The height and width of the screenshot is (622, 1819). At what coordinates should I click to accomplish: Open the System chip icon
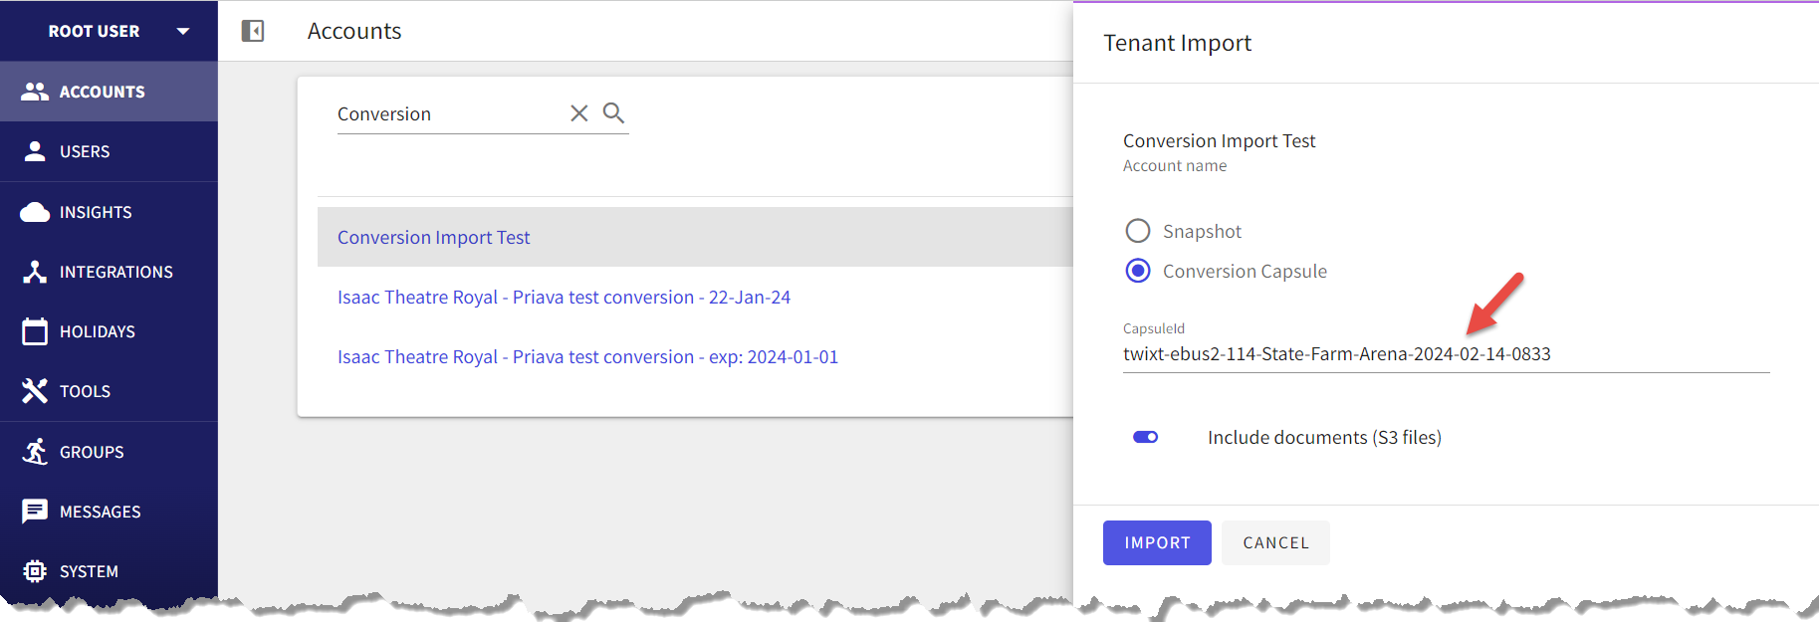pos(35,571)
